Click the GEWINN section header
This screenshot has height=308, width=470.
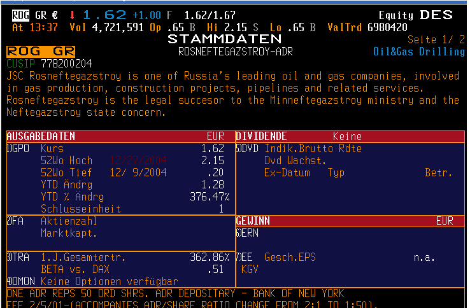point(253,221)
